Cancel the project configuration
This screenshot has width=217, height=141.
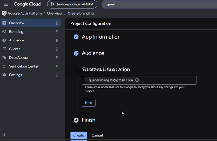point(97,136)
